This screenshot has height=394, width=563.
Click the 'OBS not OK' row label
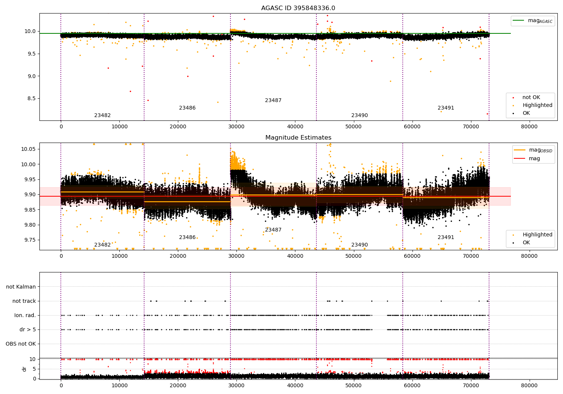pos(21,344)
